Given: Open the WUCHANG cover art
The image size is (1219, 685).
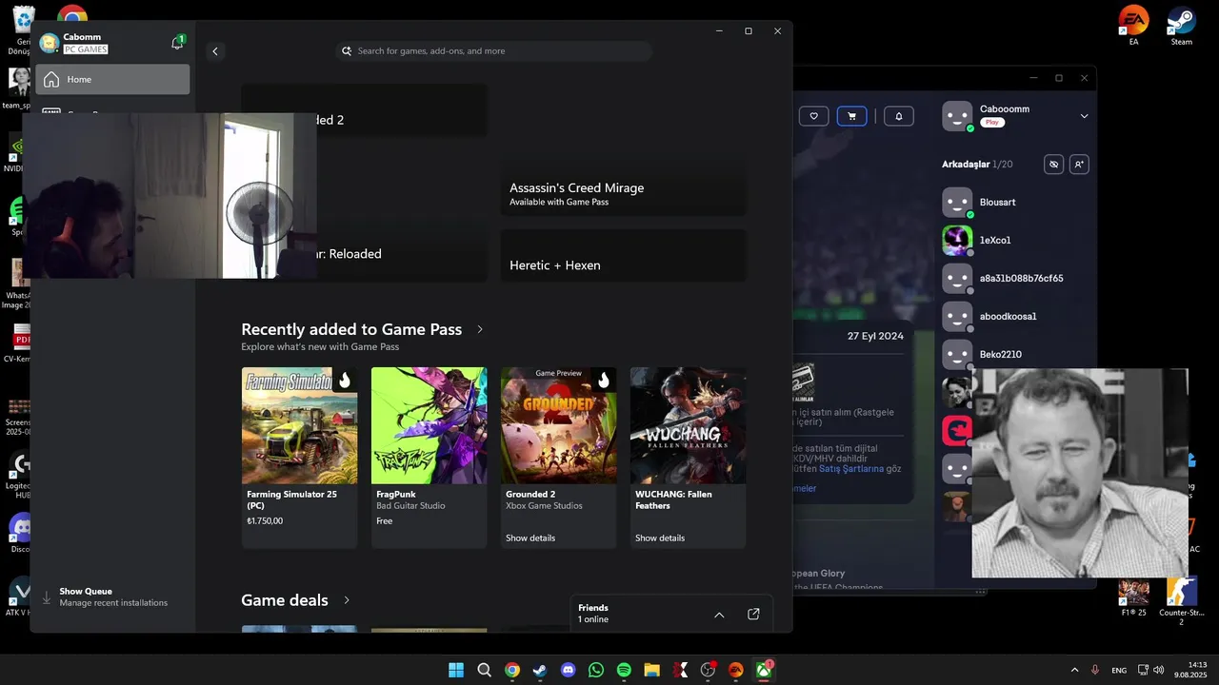Looking at the screenshot, I should click(x=689, y=425).
